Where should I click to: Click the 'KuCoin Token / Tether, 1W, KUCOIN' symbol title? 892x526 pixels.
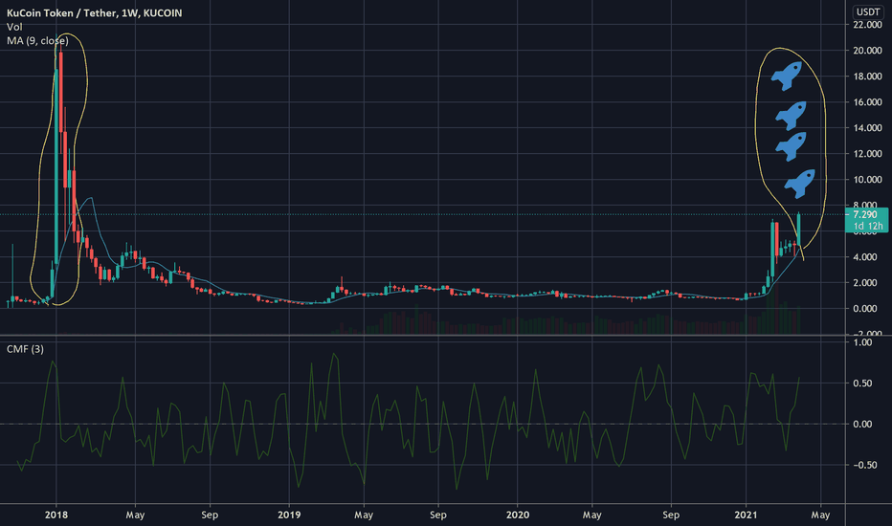point(95,13)
